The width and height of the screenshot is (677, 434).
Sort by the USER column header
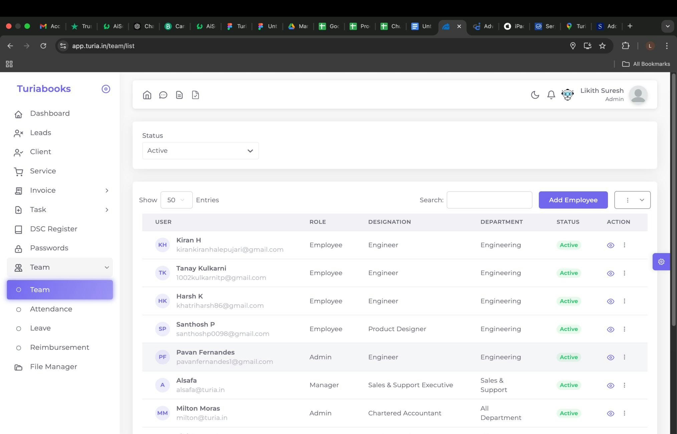click(x=163, y=222)
